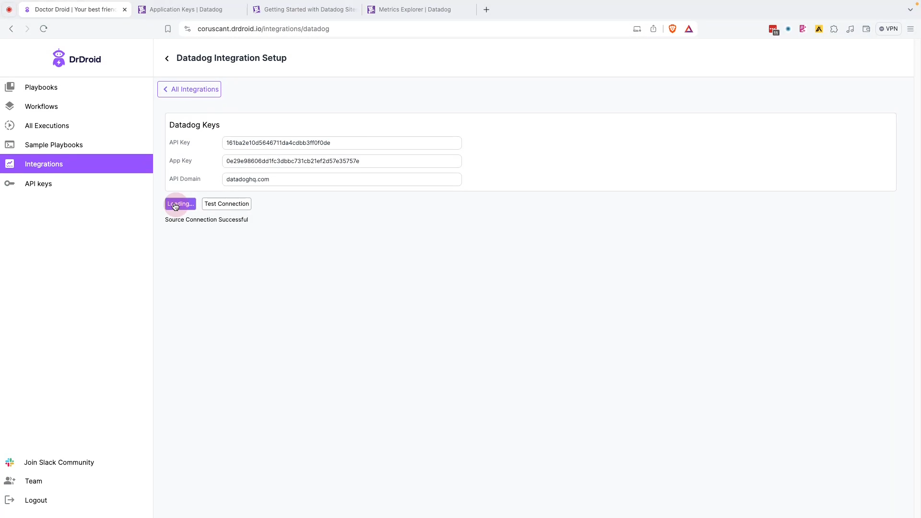Click the All Integrations button
The height and width of the screenshot is (518, 921).
click(x=189, y=89)
